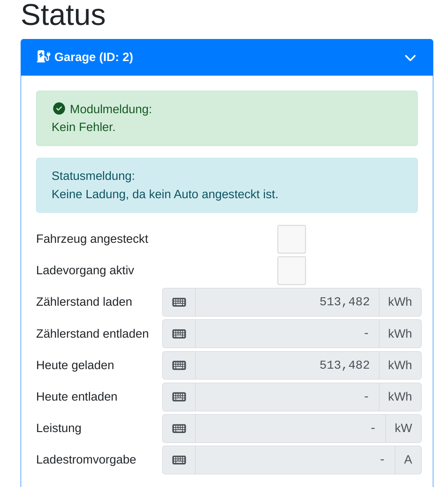This screenshot has height=487, width=438.
Task: Click the Zählerstand laden value field
Action: [287, 302]
